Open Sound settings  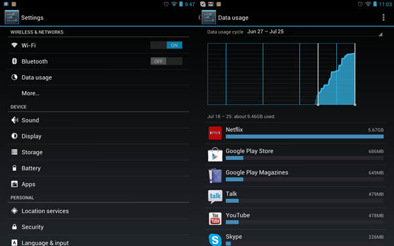98,120
